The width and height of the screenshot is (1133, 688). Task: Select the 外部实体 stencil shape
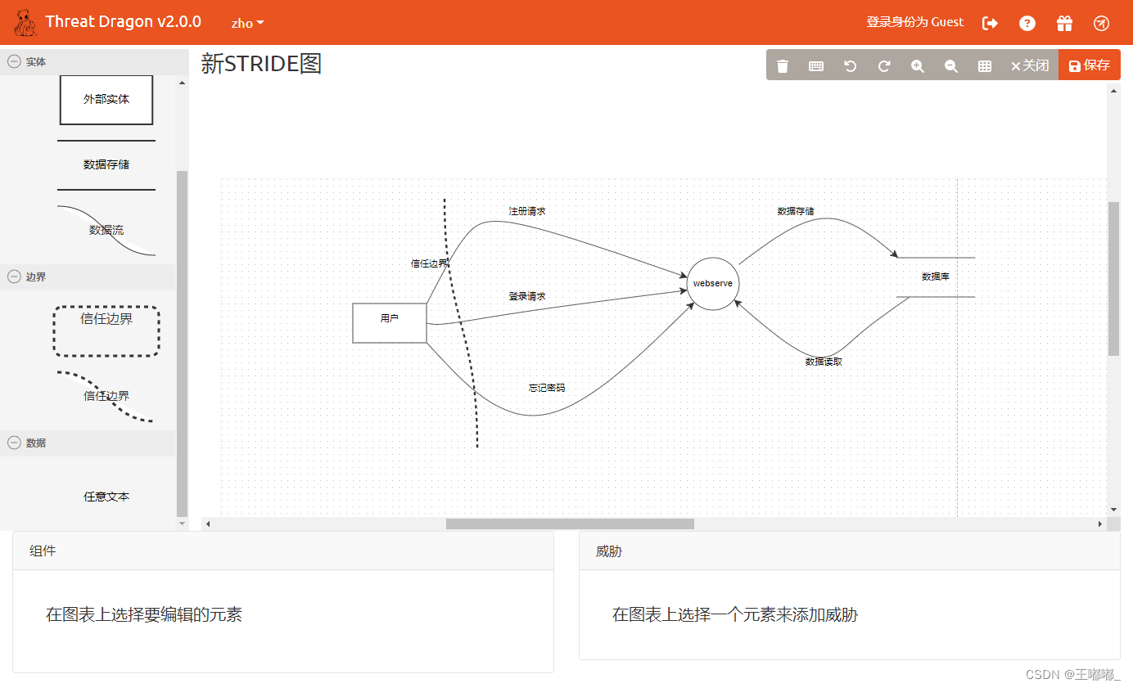(x=106, y=100)
